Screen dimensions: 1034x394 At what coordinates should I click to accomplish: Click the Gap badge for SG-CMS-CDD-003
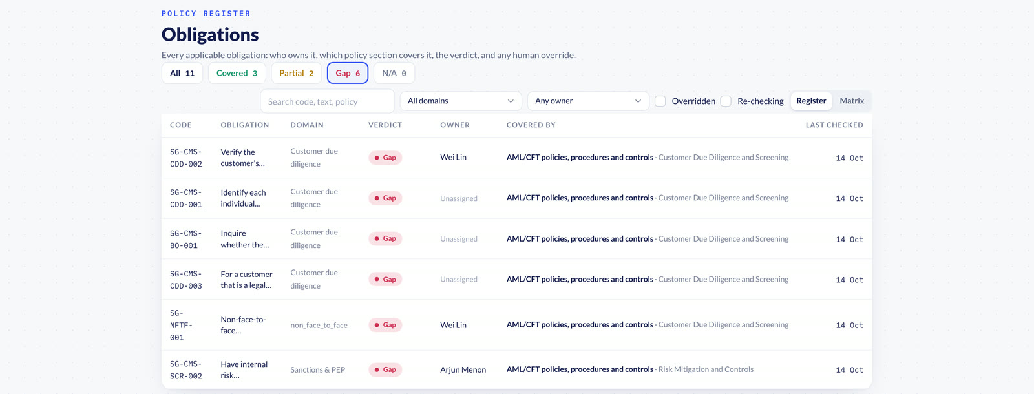click(385, 280)
